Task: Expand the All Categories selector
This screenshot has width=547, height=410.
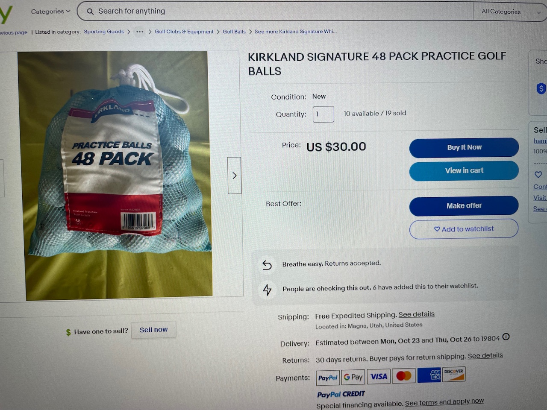Action: tap(510, 12)
